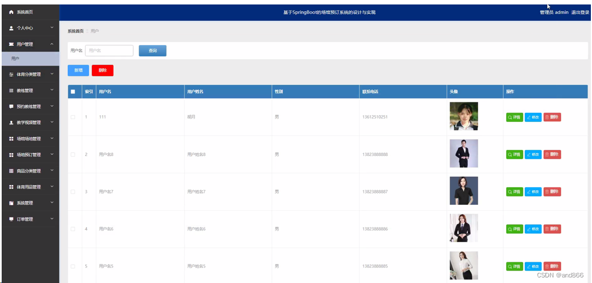The image size is (592, 283).
Task: Click 修改 for the 用户名7 row
Action: 533,192
